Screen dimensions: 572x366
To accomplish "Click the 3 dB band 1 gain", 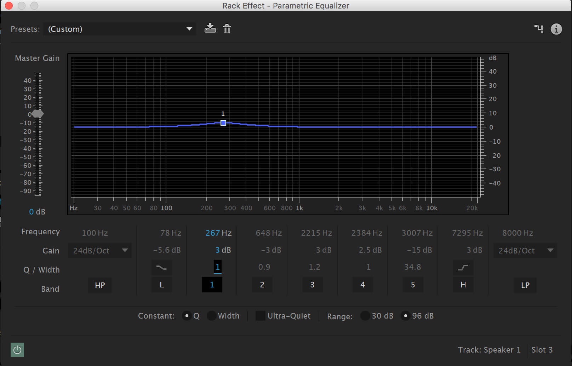I will (x=223, y=250).
